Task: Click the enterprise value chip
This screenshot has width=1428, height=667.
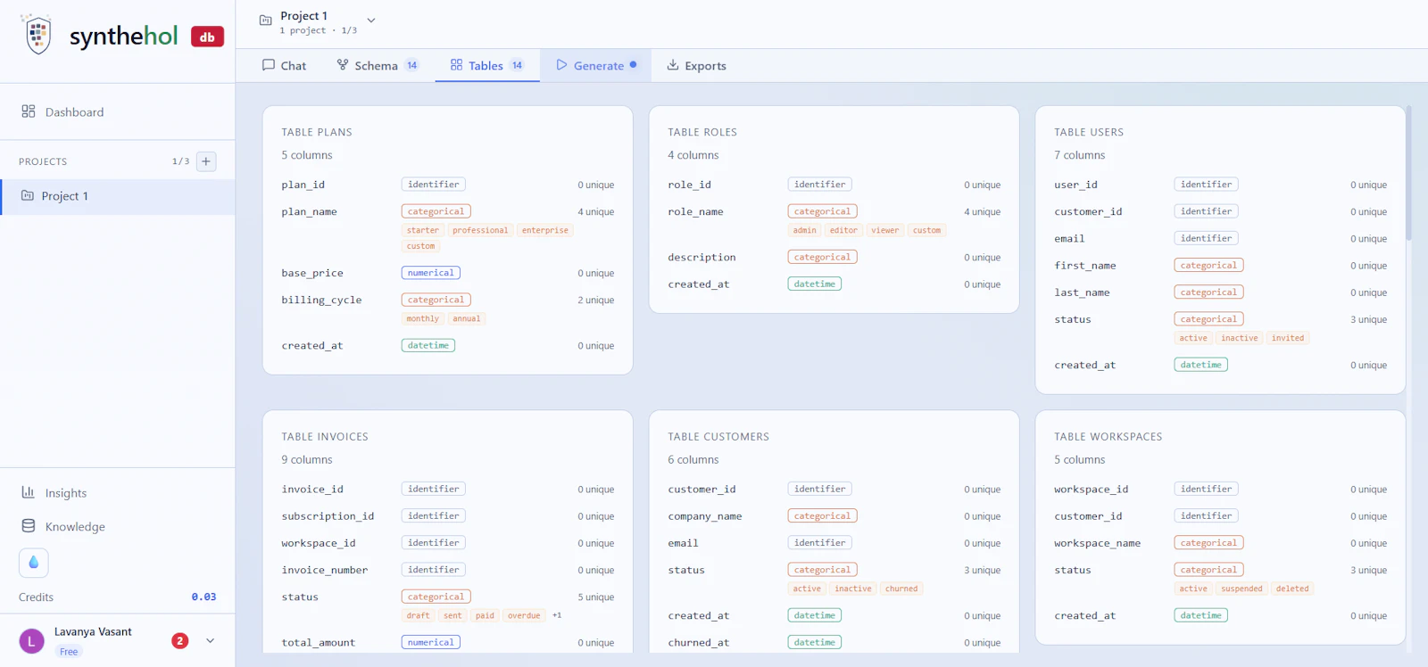Action: [545, 230]
